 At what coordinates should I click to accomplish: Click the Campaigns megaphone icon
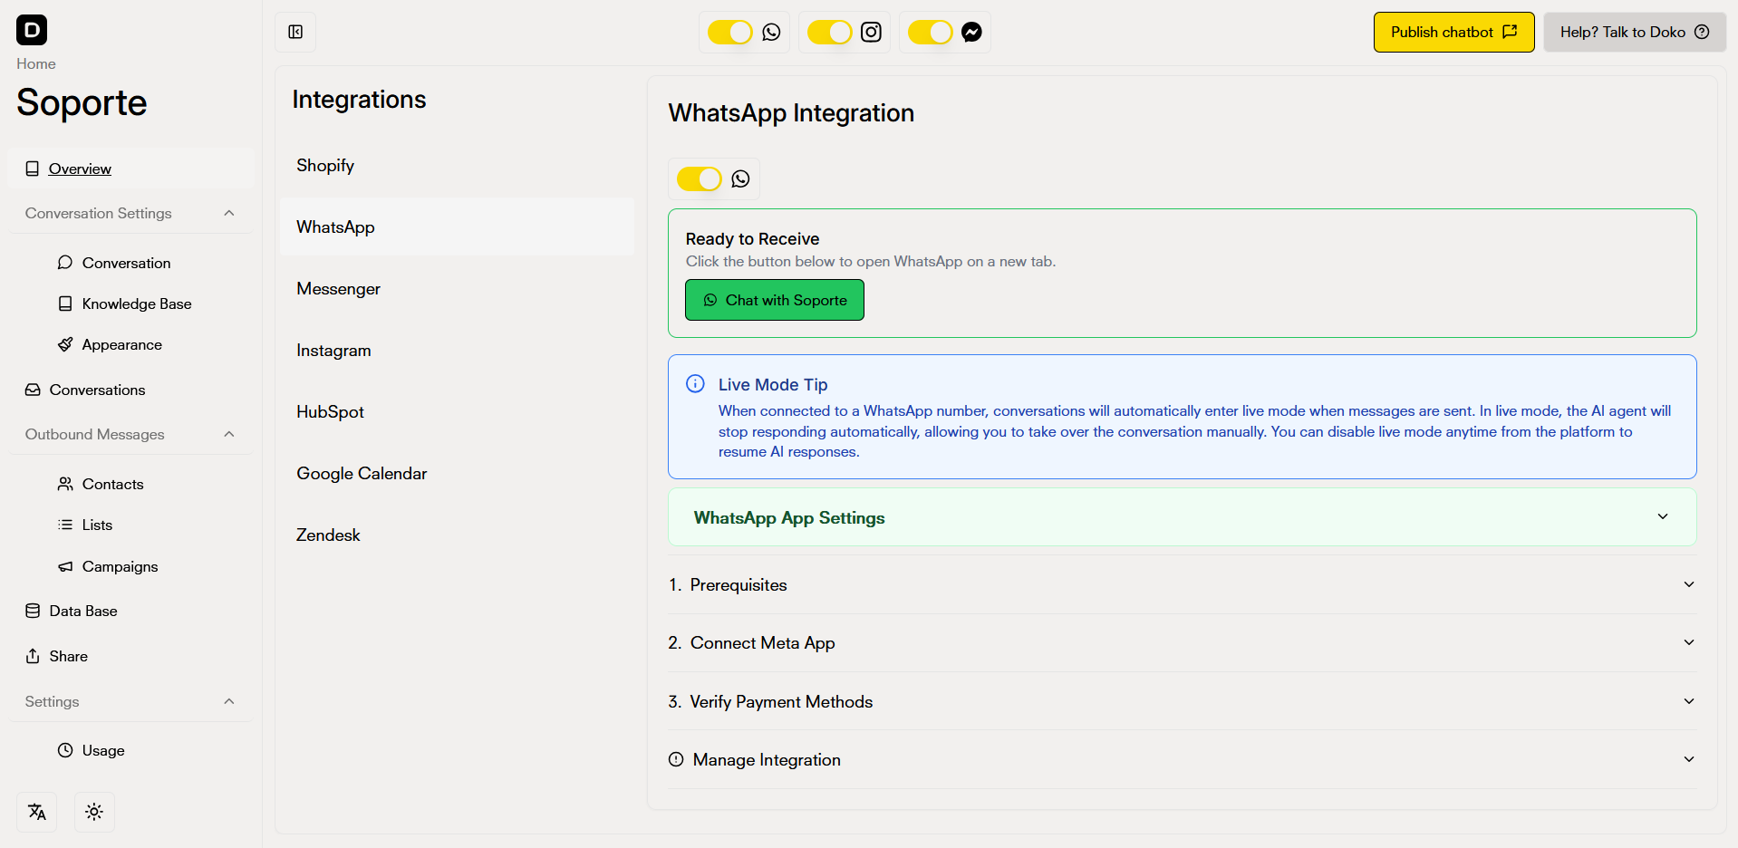65,566
